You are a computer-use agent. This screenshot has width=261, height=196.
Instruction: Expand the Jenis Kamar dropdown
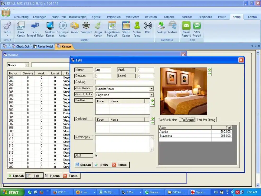coord(151,89)
